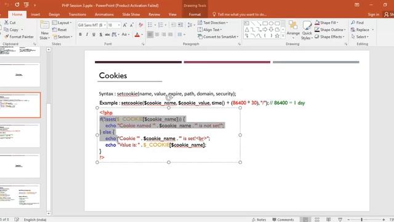
Task: Click Sign in link
Action: [374, 14]
